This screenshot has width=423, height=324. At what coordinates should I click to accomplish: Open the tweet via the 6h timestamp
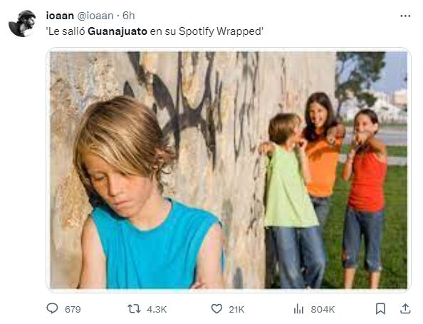pyautogui.click(x=129, y=16)
